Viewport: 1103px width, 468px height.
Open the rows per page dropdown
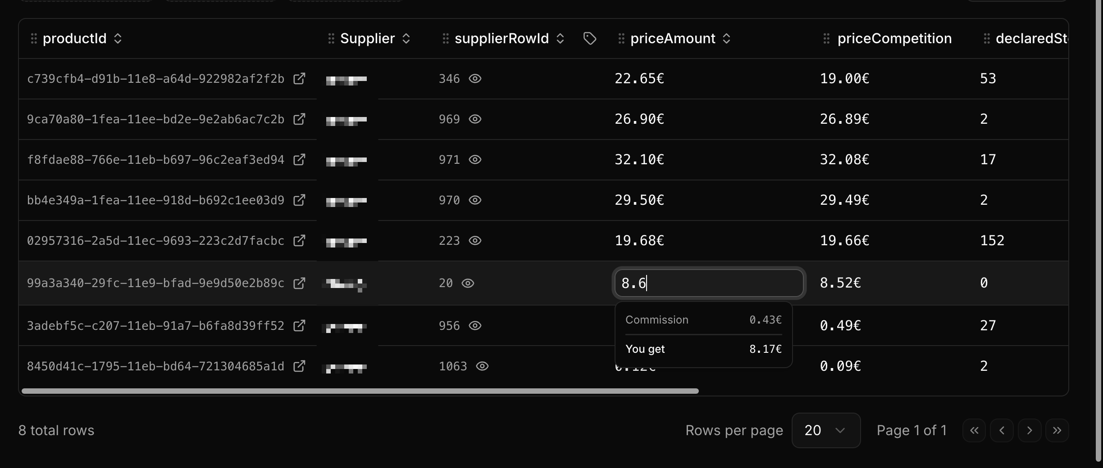tap(825, 431)
